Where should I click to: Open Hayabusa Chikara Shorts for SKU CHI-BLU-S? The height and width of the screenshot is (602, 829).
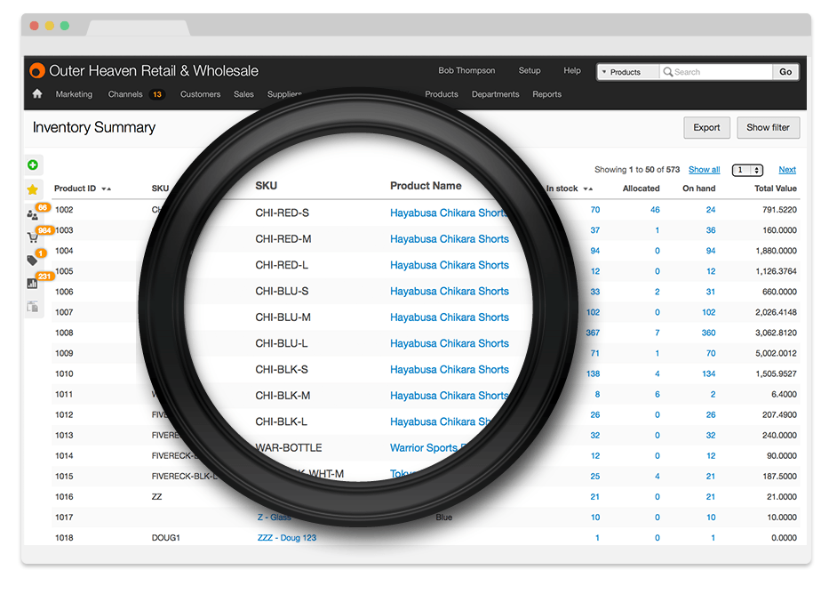(450, 292)
